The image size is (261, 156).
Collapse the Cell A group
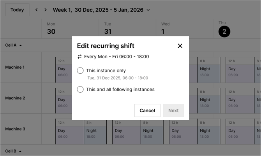(x=20, y=45)
